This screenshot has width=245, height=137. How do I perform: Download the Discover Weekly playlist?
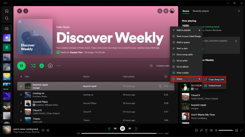click(x=50, y=66)
